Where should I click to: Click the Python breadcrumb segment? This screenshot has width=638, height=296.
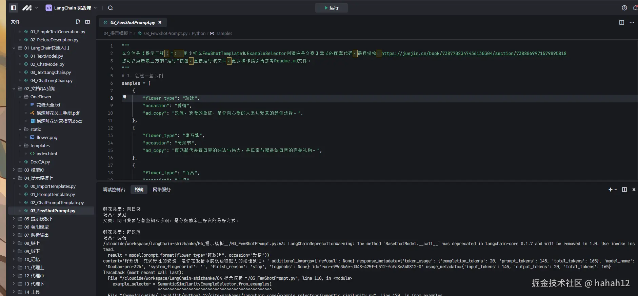pos(198,33)
